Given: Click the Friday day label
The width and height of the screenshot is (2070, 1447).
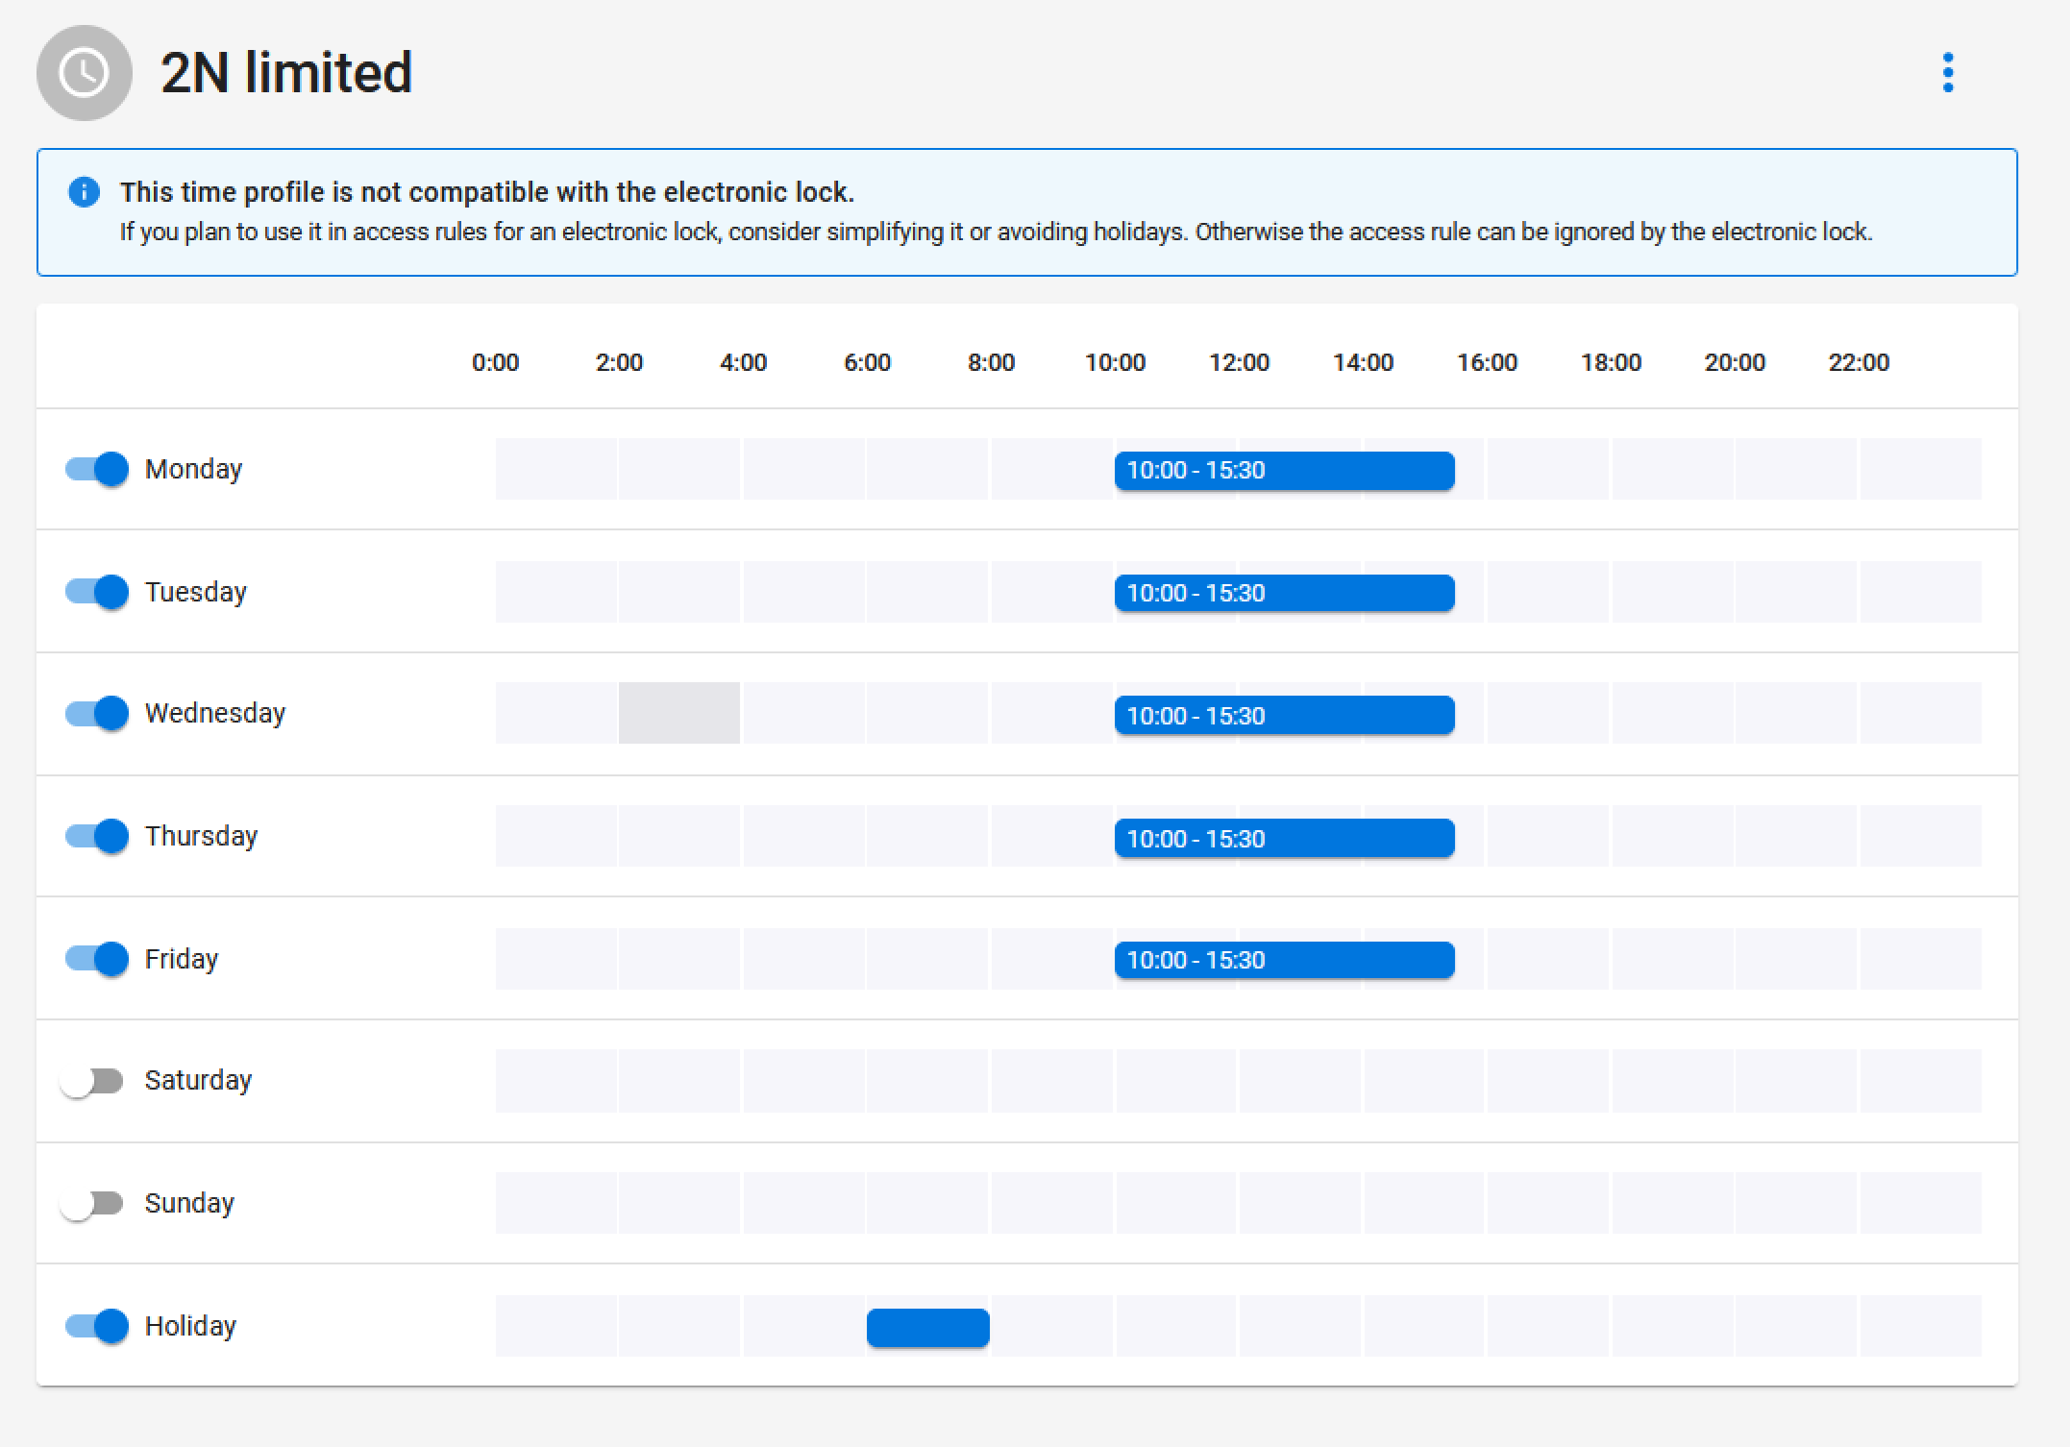Looking at the screenshot, I should tap(182, 959).
